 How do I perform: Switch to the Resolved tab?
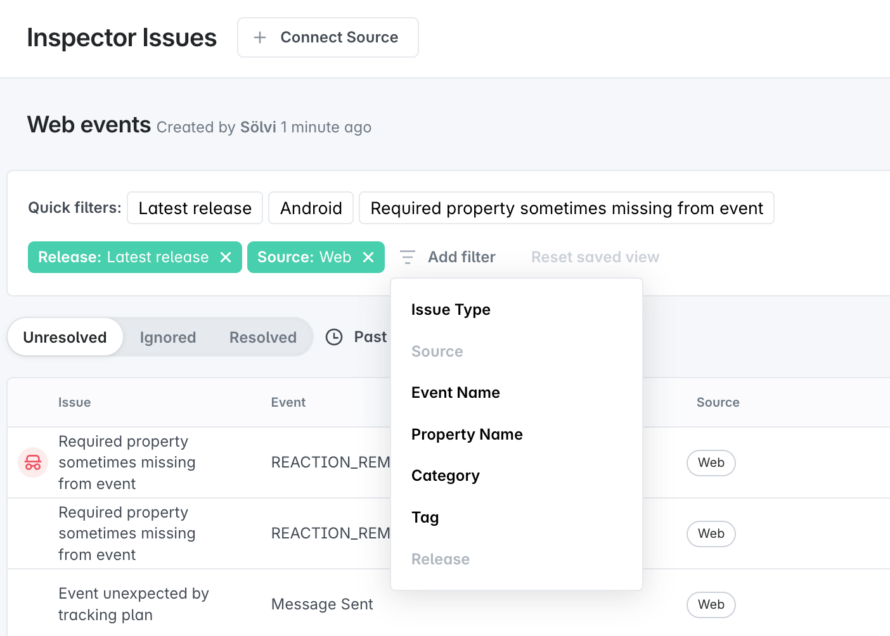[x=262, y=337]
